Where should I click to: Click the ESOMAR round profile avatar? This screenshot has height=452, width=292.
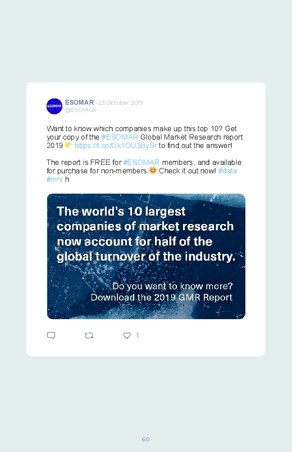[54, 106]
